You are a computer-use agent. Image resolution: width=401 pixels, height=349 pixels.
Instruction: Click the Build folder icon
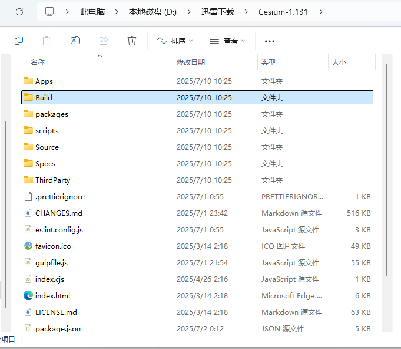coord(28,97)
